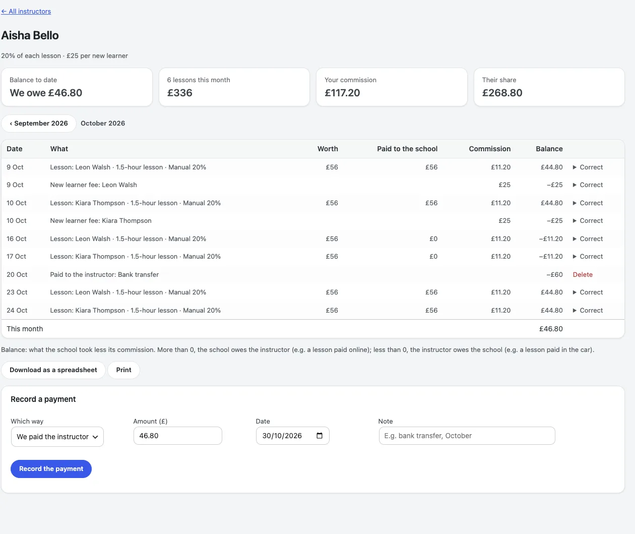The width and height of the screenshot is (635, 534).
Task: Click 'Paid to the instructor: Bank transfer' entry
Action: [104, 275]
